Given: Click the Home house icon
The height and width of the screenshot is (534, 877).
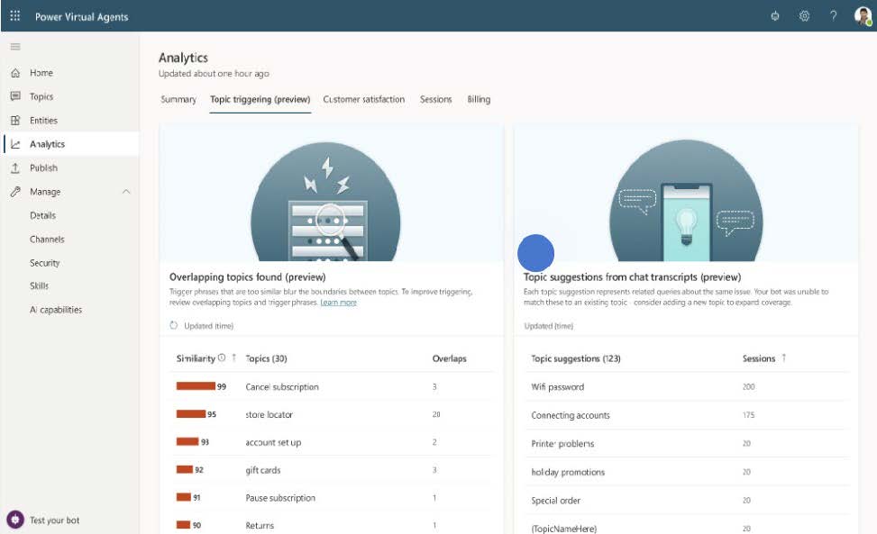Looking at the screenshot, I should coord(15,73).
